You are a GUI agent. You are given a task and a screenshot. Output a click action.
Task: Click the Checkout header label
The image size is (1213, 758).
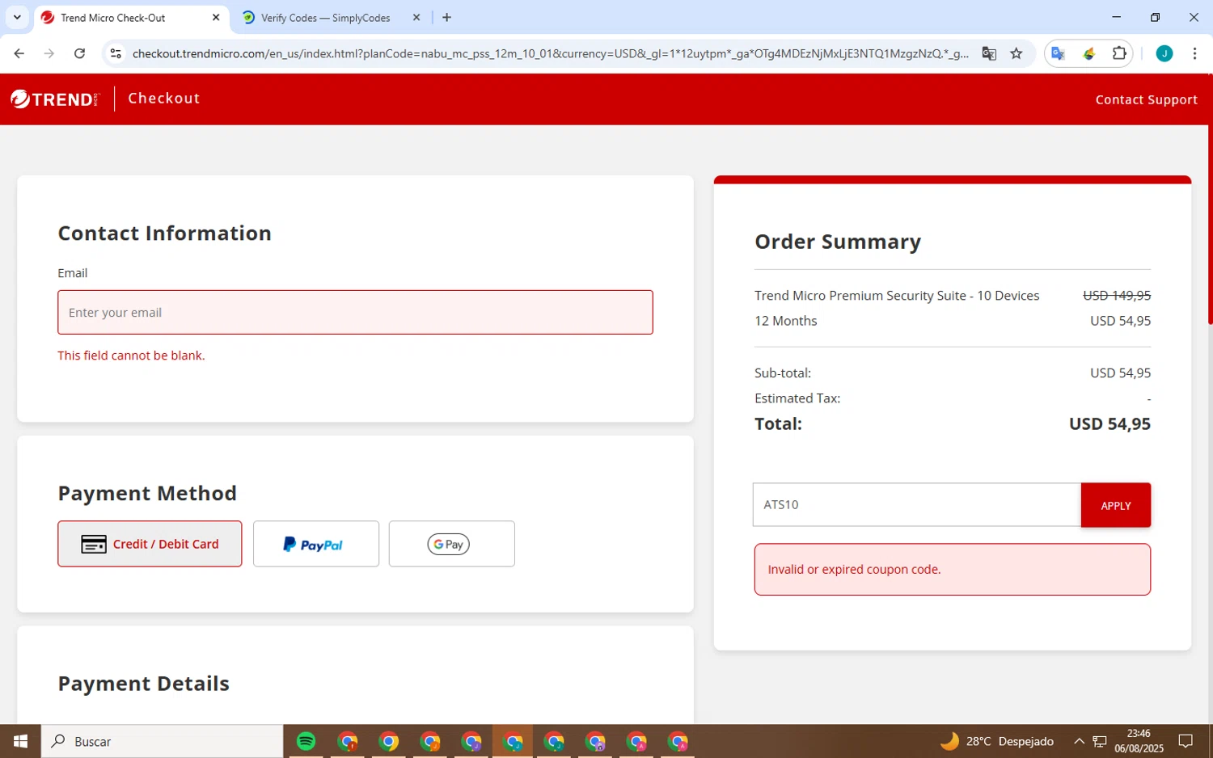pos(163,99)
